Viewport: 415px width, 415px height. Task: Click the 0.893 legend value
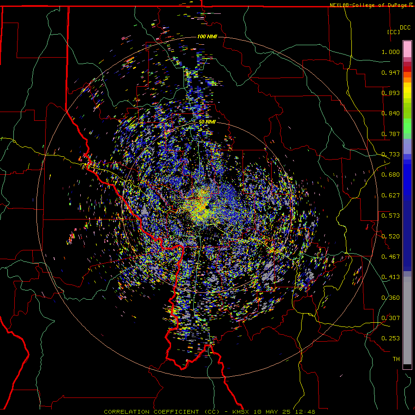391,93
